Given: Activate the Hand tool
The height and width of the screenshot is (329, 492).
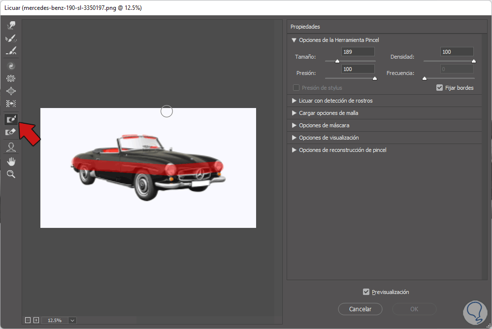Looking at the screenshot, I should [x=11, y=161].
